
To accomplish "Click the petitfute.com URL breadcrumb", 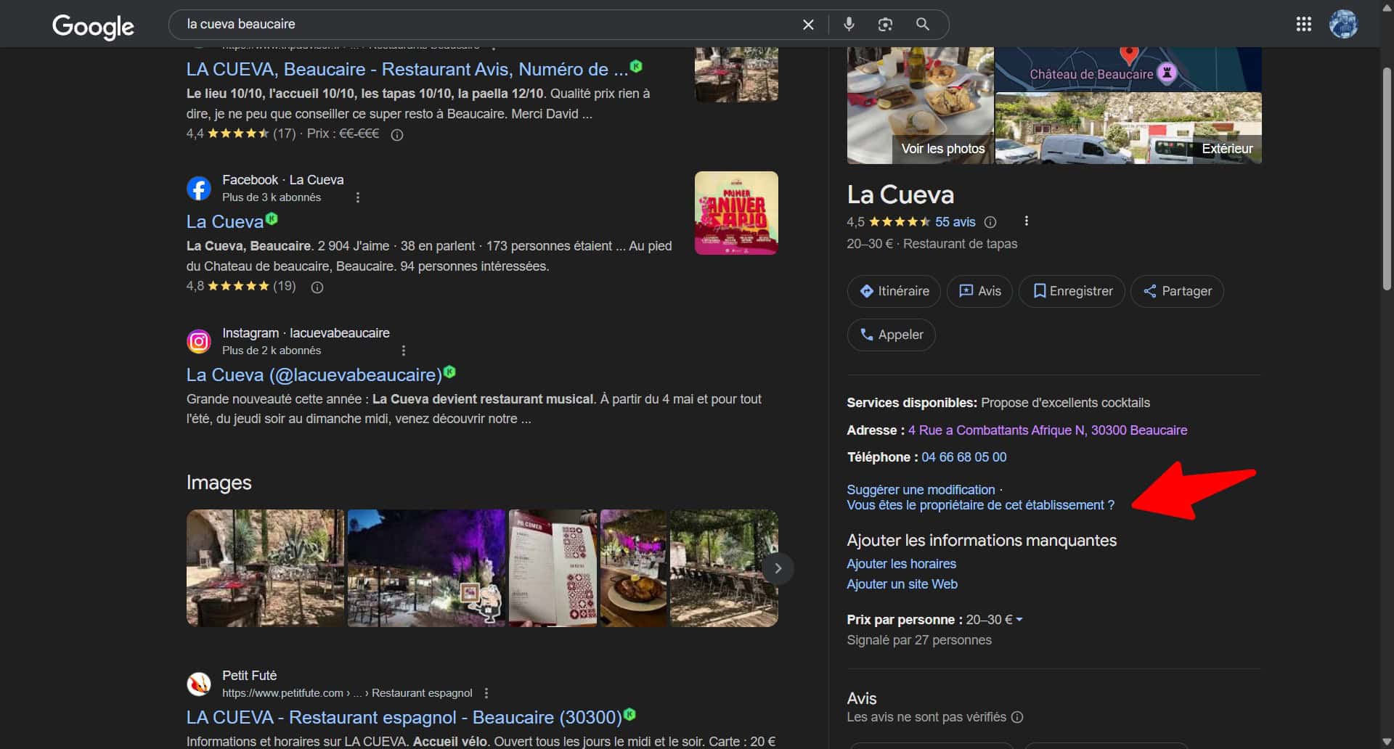I will [x=347, y=693].
